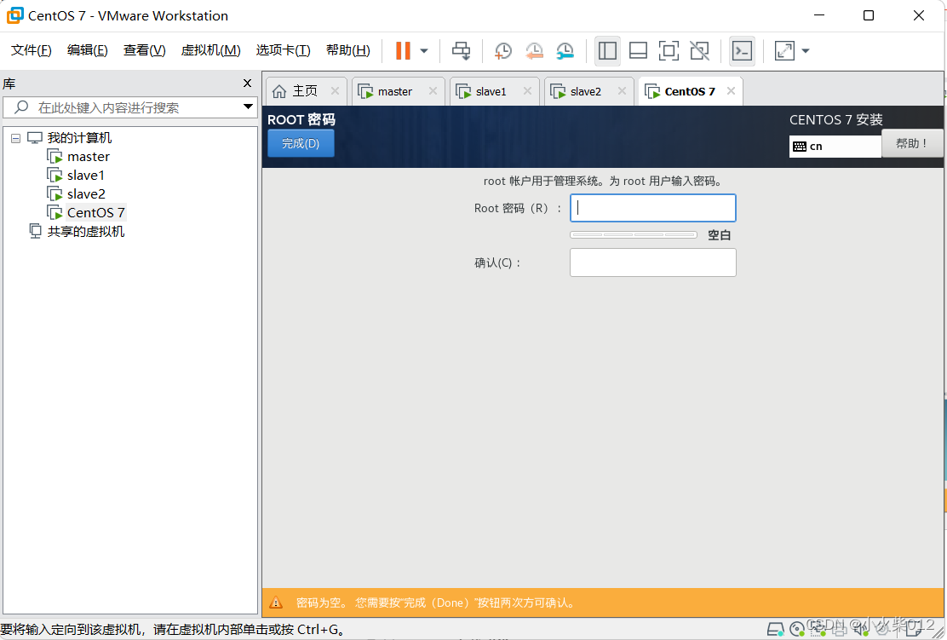Click the CD/DVD status bar icon

click(x=797, y=629)
